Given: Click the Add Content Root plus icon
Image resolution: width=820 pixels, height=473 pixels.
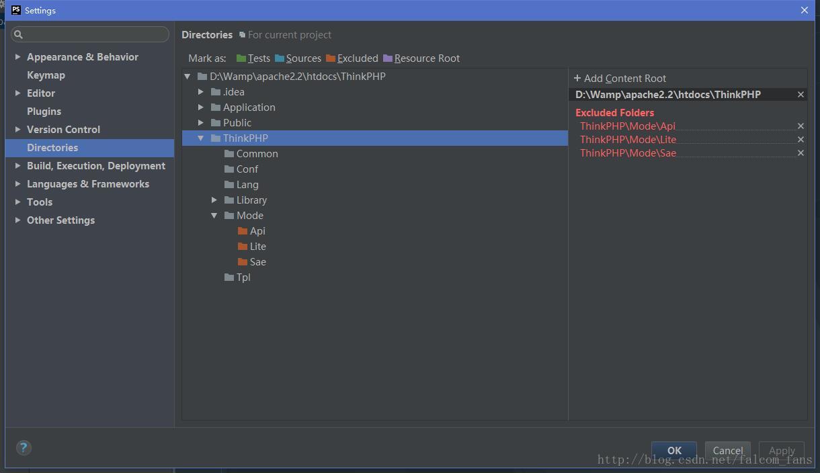Looking at the screenshot, I should [x=577, y=78].
